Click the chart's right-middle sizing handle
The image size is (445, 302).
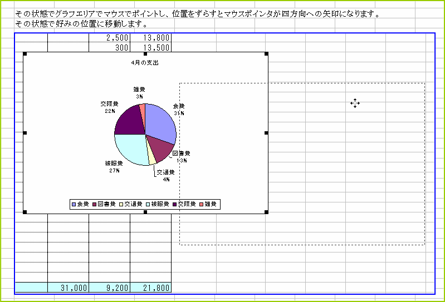coord(266,133)
